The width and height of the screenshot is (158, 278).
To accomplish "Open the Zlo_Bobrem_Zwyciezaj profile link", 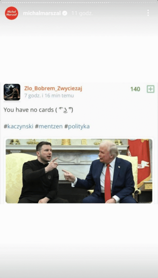I will pos(53,88).
